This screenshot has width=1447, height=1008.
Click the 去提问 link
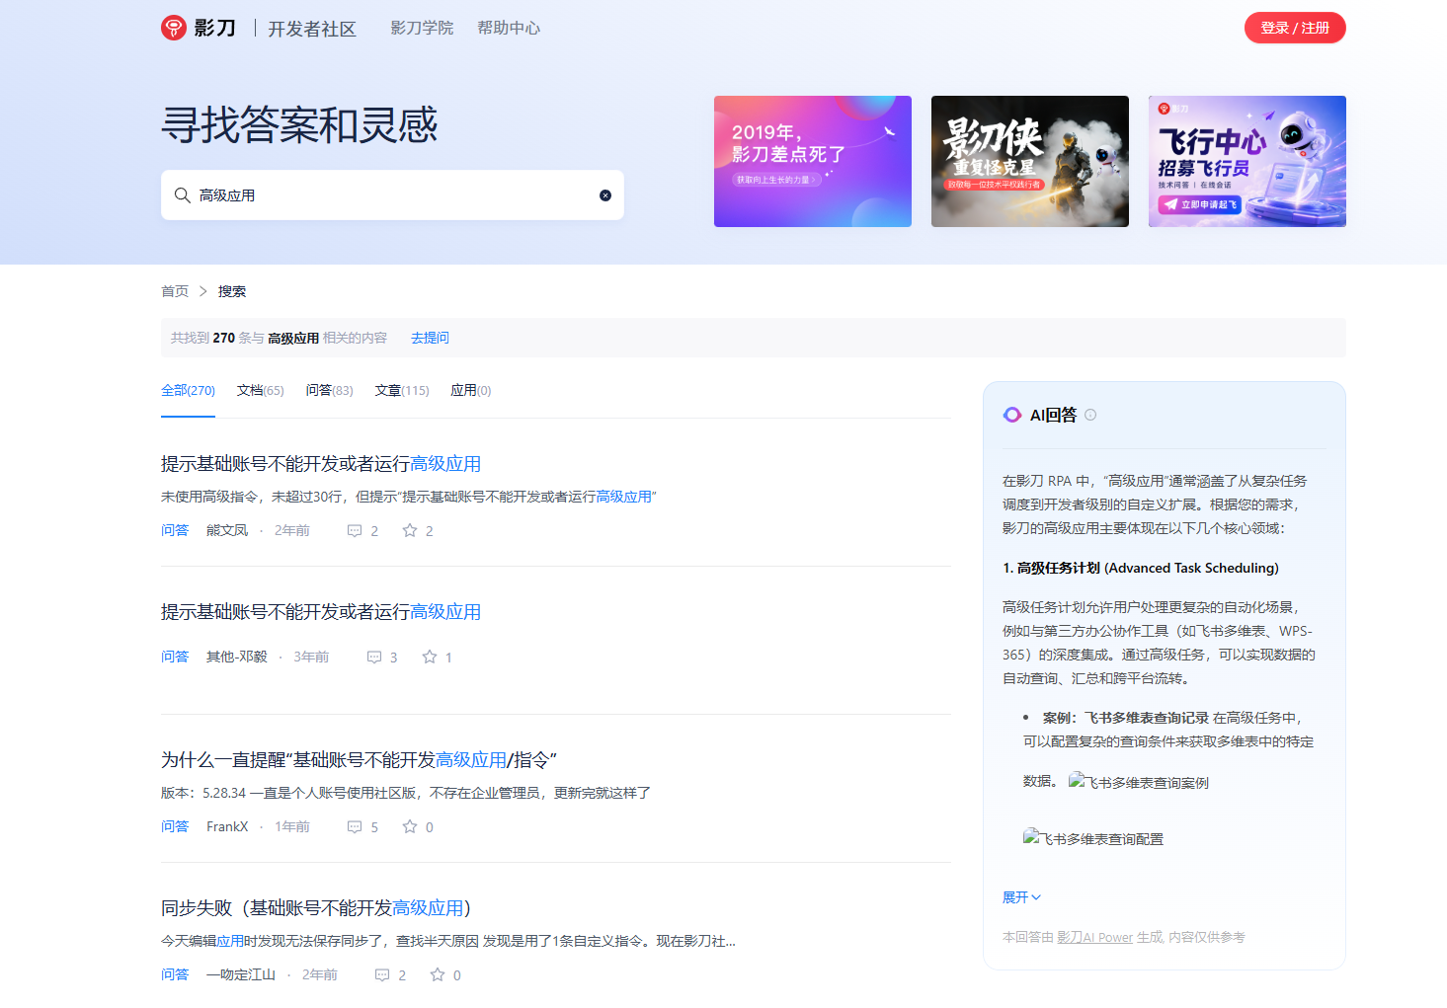pos(430,338)
